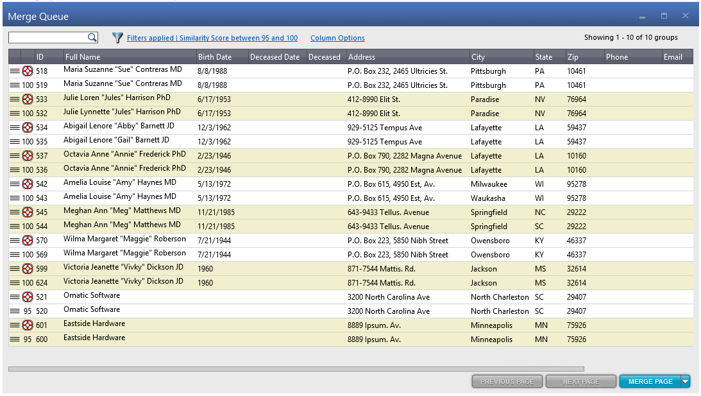Click the lifesaver icon for record 601

click(28, 325)
